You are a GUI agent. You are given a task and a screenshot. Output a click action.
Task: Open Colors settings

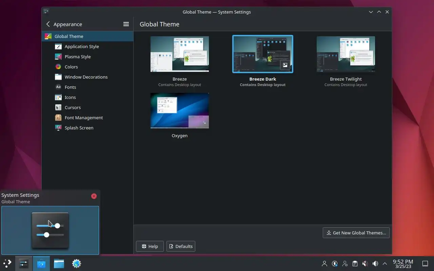click(x=87, y=67)
